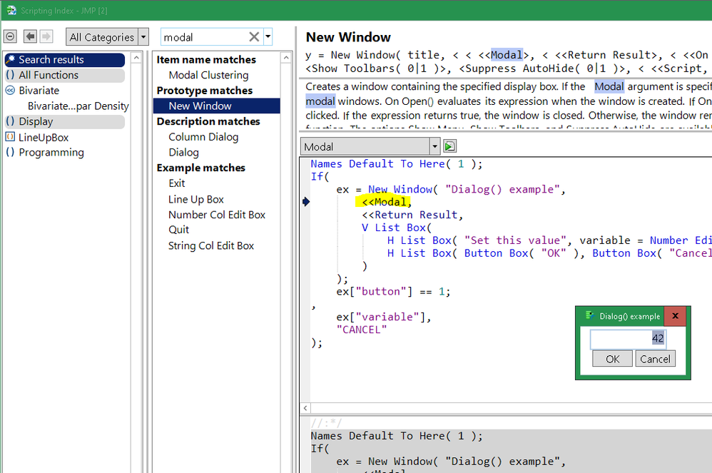Screen dimensions: 712x473
Task: Click the back navigation arrow icon
Action: click(29, 36)
